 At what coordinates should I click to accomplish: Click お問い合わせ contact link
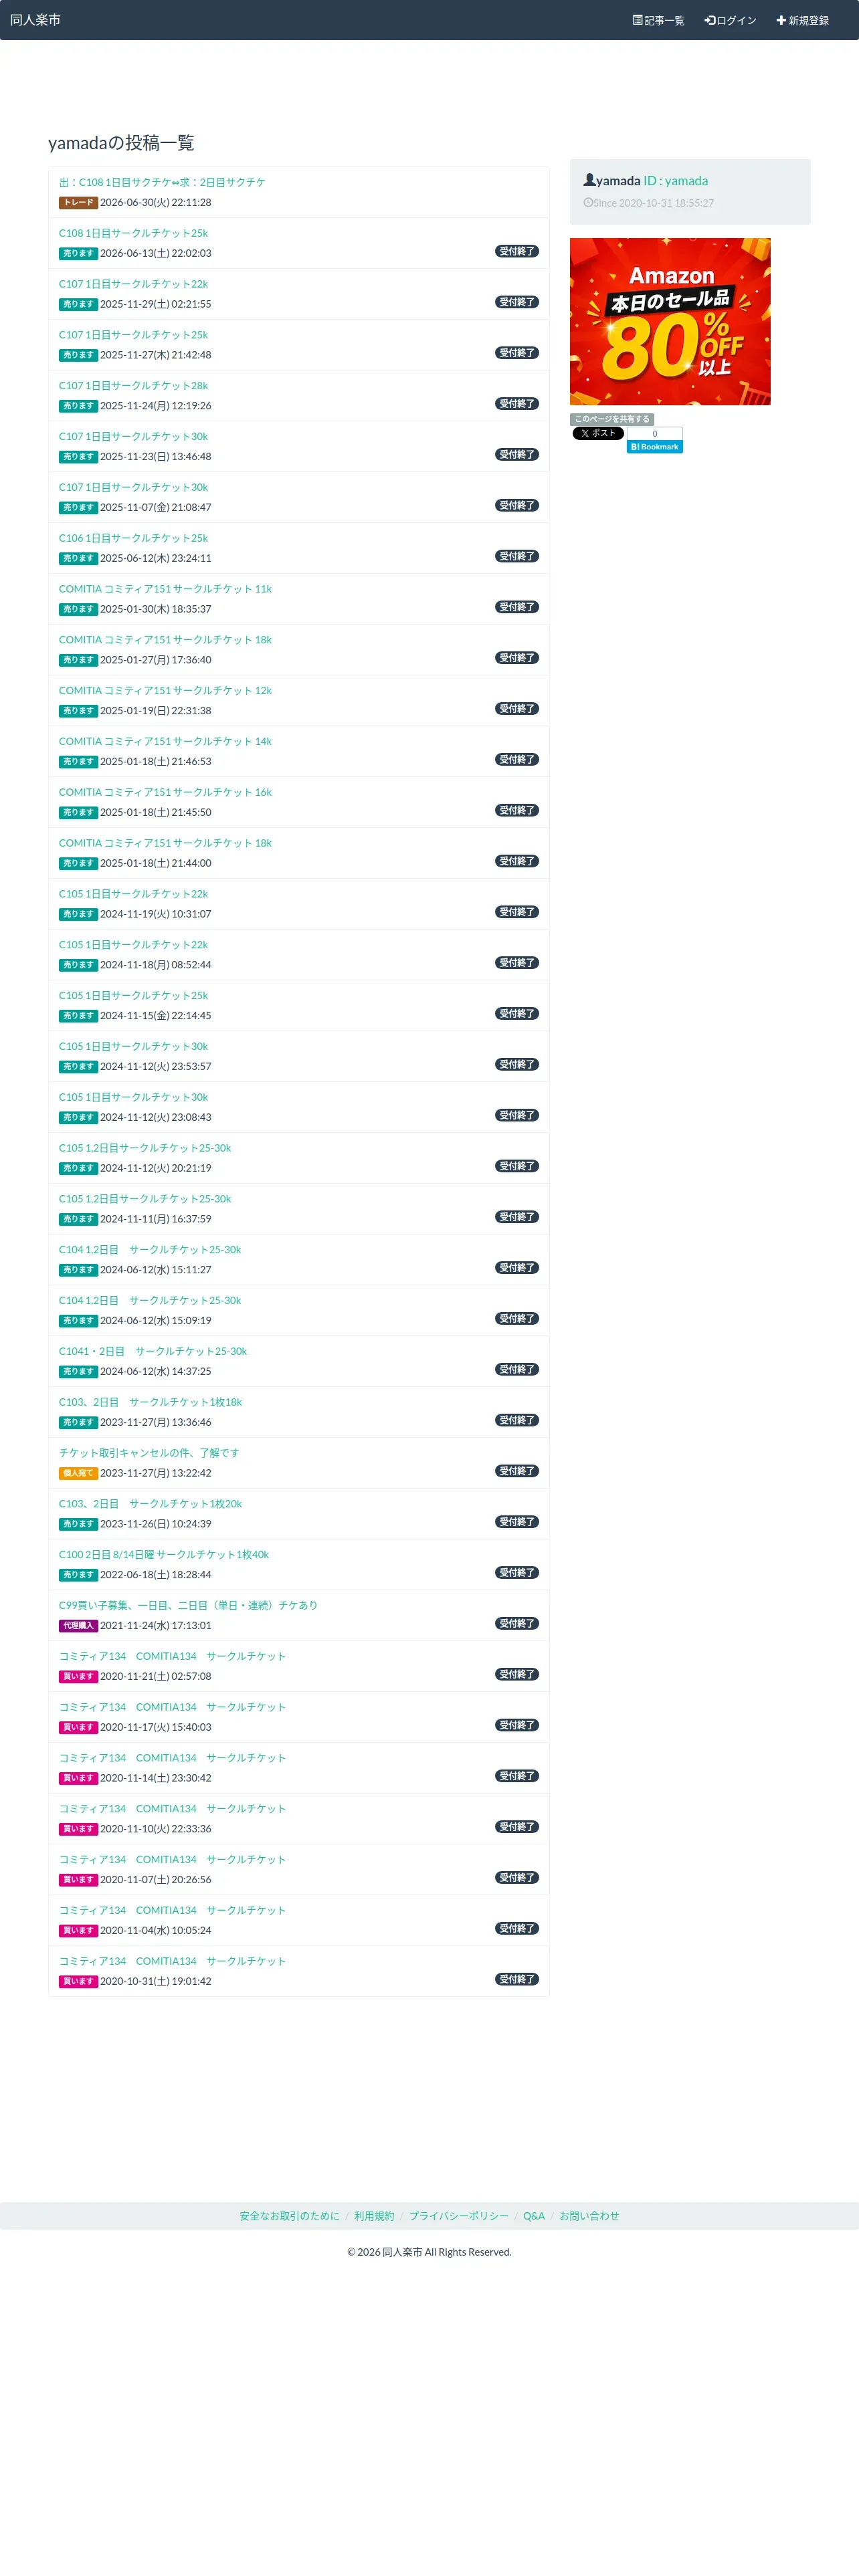589,2216
